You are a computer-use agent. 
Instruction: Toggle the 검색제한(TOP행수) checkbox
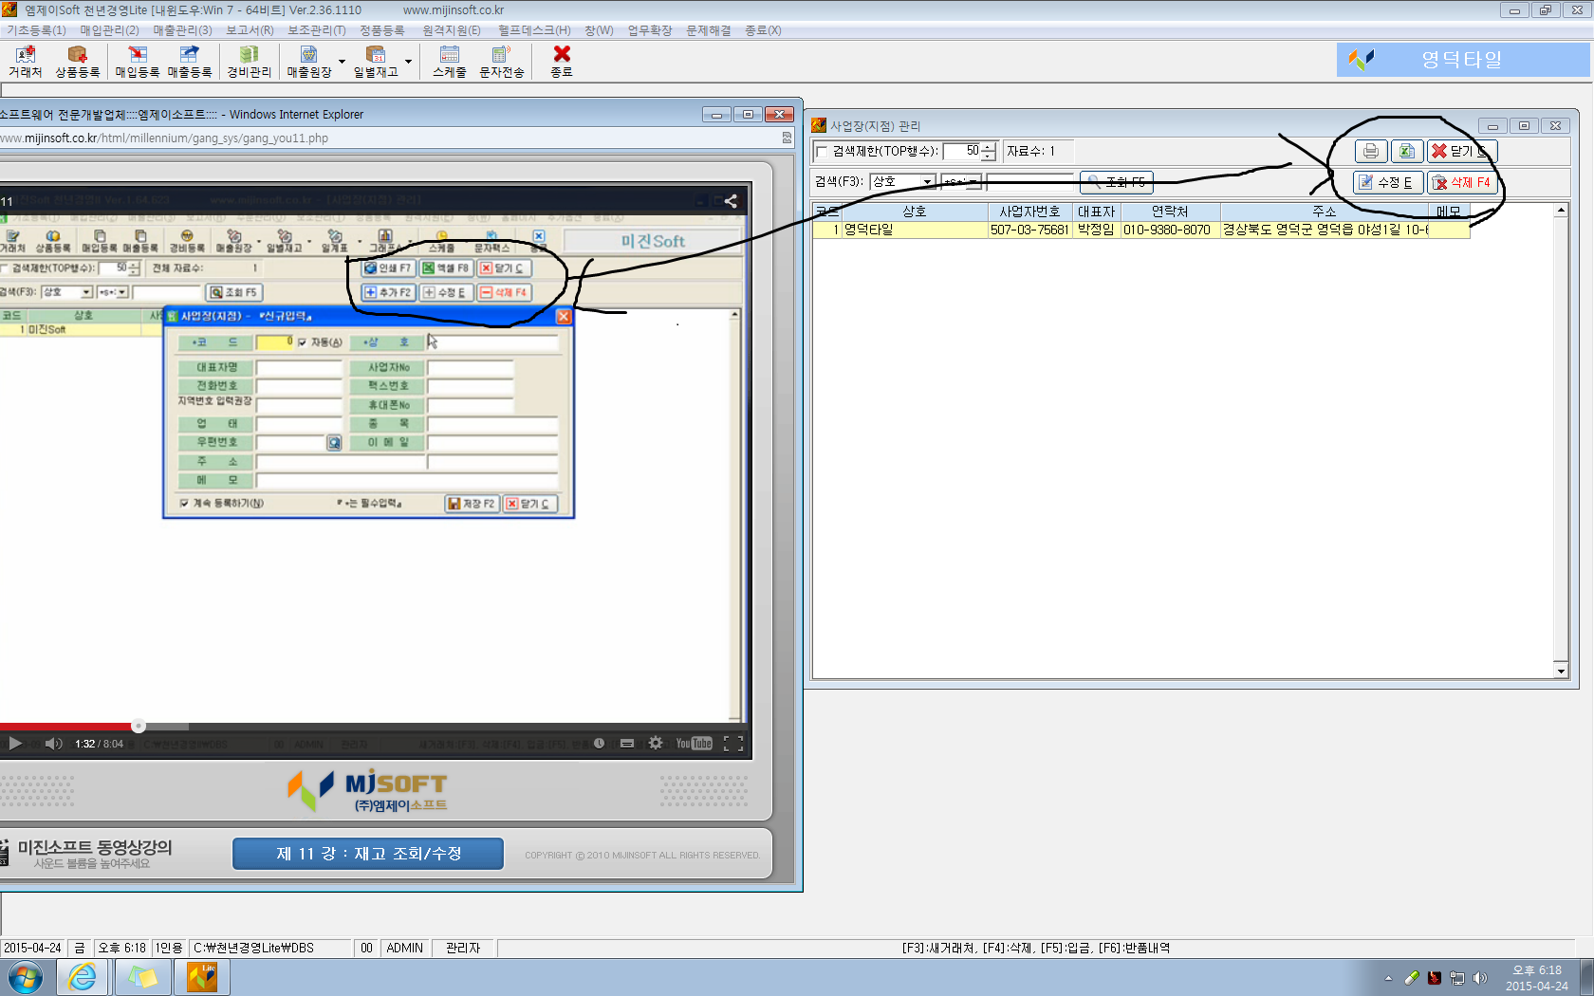point(823,152)
